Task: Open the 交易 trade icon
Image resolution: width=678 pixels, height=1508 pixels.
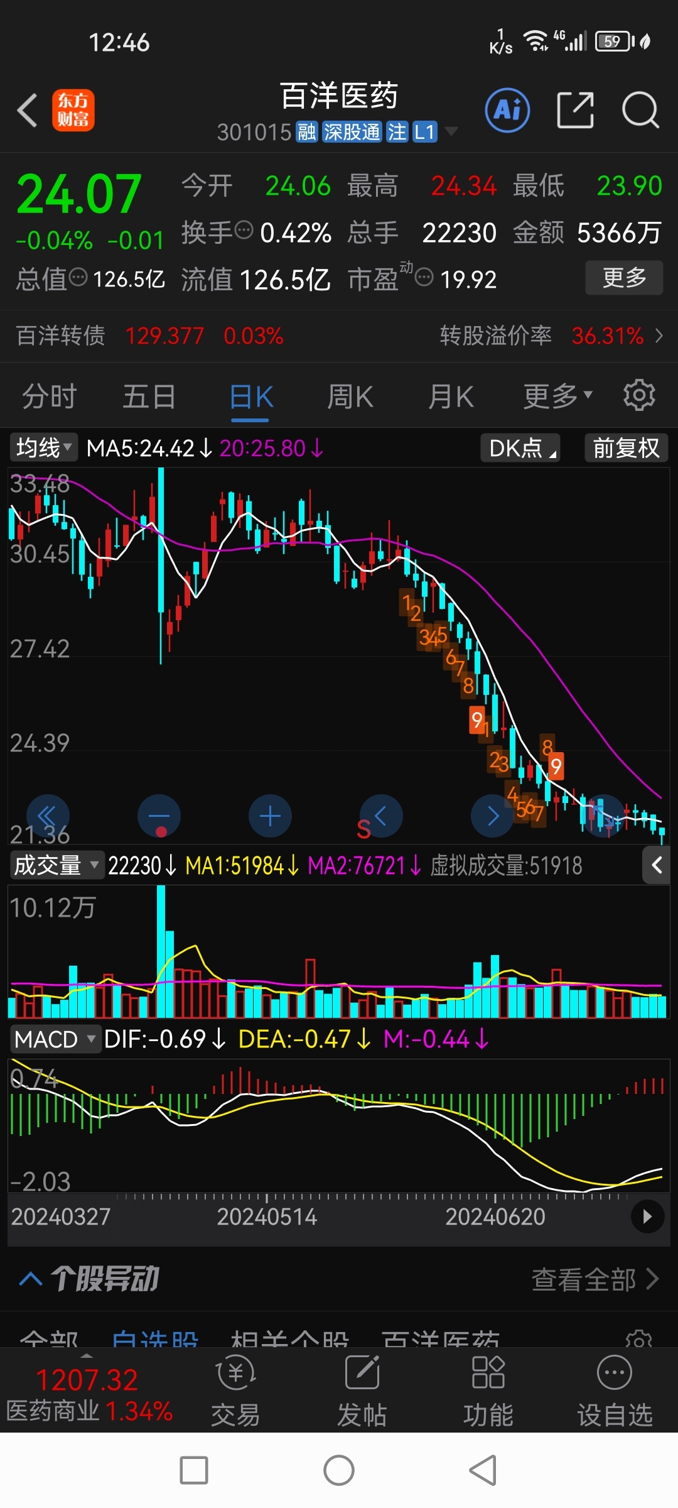Action: pyautogui.click(x=235, y=1390)
